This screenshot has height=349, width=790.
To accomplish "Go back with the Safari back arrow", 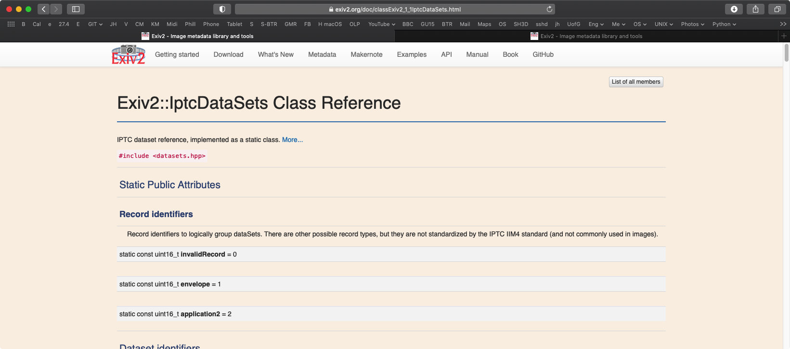I will click(44, 9).
